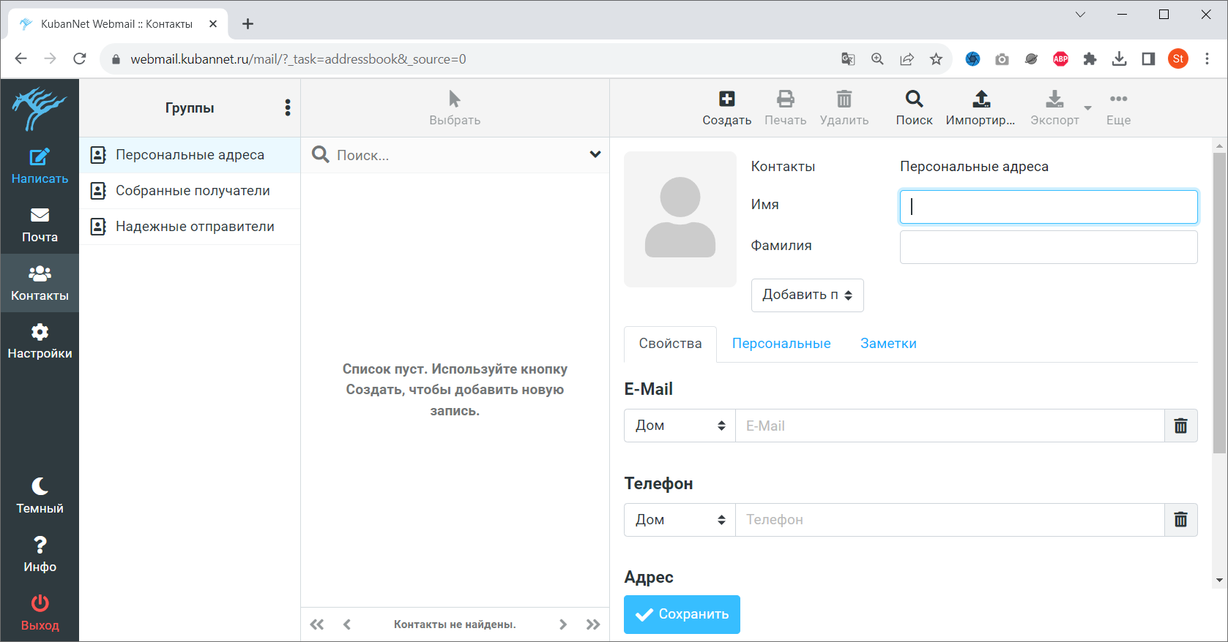Viewport: 1228px width, 642px height.
Task: Click the KubanNet logo
Action: [40, 109]
